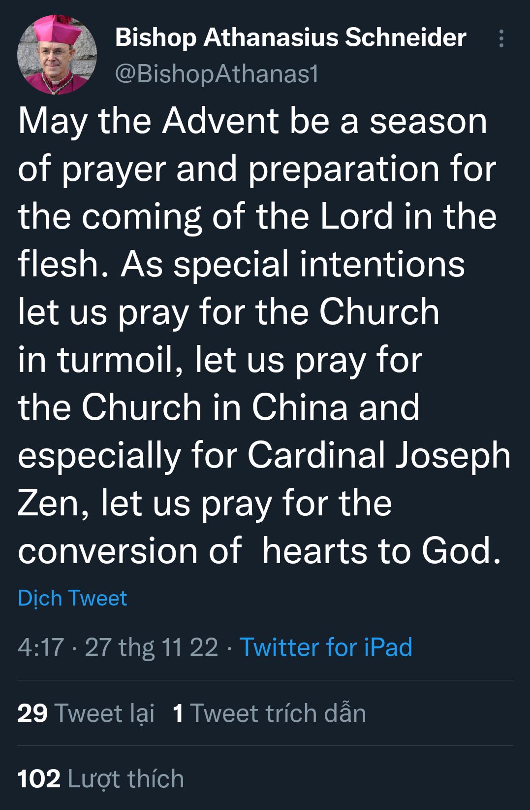Open the 1 Tweet trích dẫn list
Image resolution: width=530 pixels, height=810 pixels.
click(270, 713)
